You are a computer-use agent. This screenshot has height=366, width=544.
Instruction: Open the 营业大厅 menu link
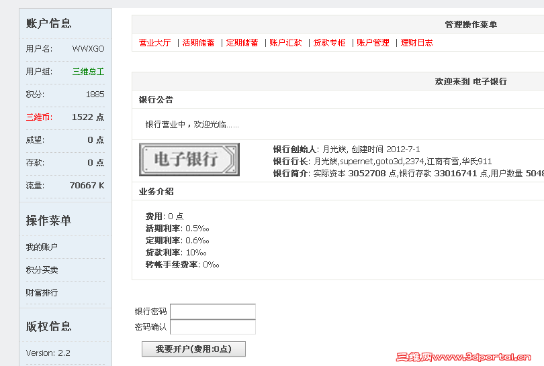154,43
